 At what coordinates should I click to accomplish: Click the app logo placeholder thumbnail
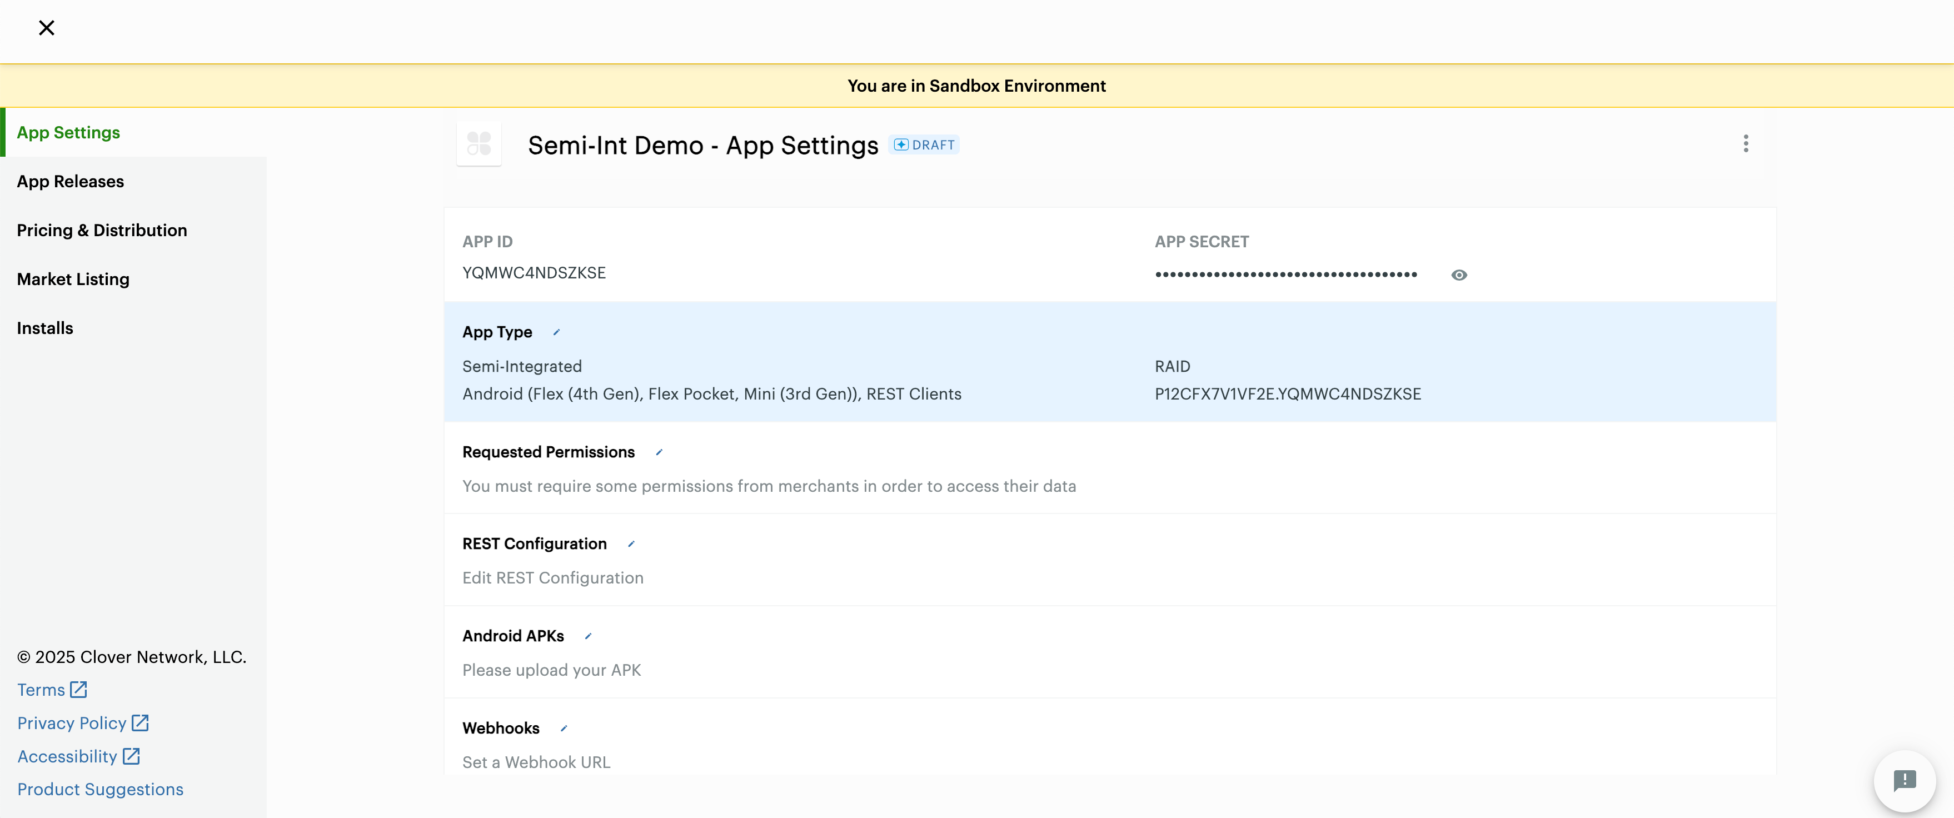click(x=478, y=143)
